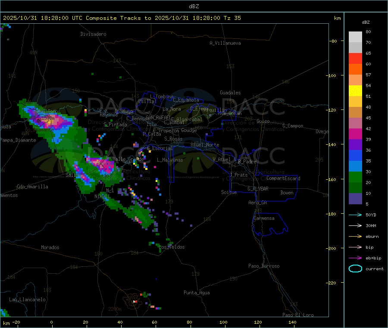Image resolution: width=388 pixels, height=328 pixels.
Task: Select the bright green 20 dBZ color swatch
Action: pos(355,177)
